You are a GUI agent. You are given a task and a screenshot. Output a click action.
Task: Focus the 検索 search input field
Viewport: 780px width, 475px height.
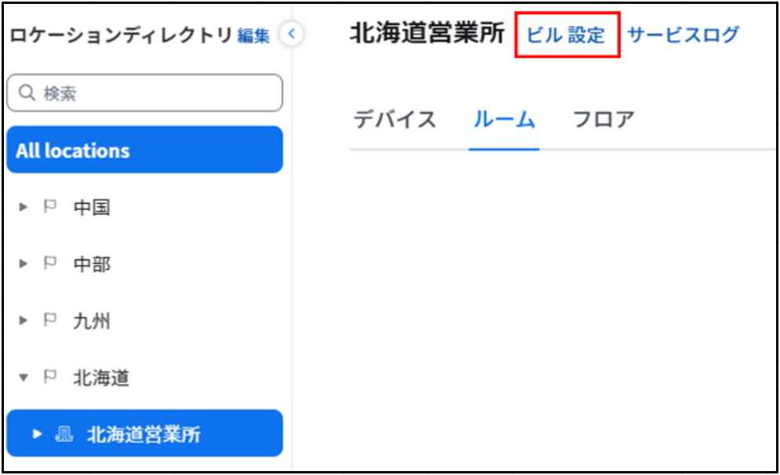pos(144,93)
